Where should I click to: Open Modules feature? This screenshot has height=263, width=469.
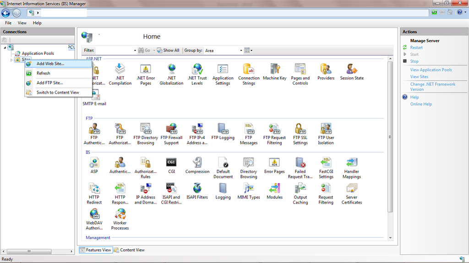click(x=275, y=191)
